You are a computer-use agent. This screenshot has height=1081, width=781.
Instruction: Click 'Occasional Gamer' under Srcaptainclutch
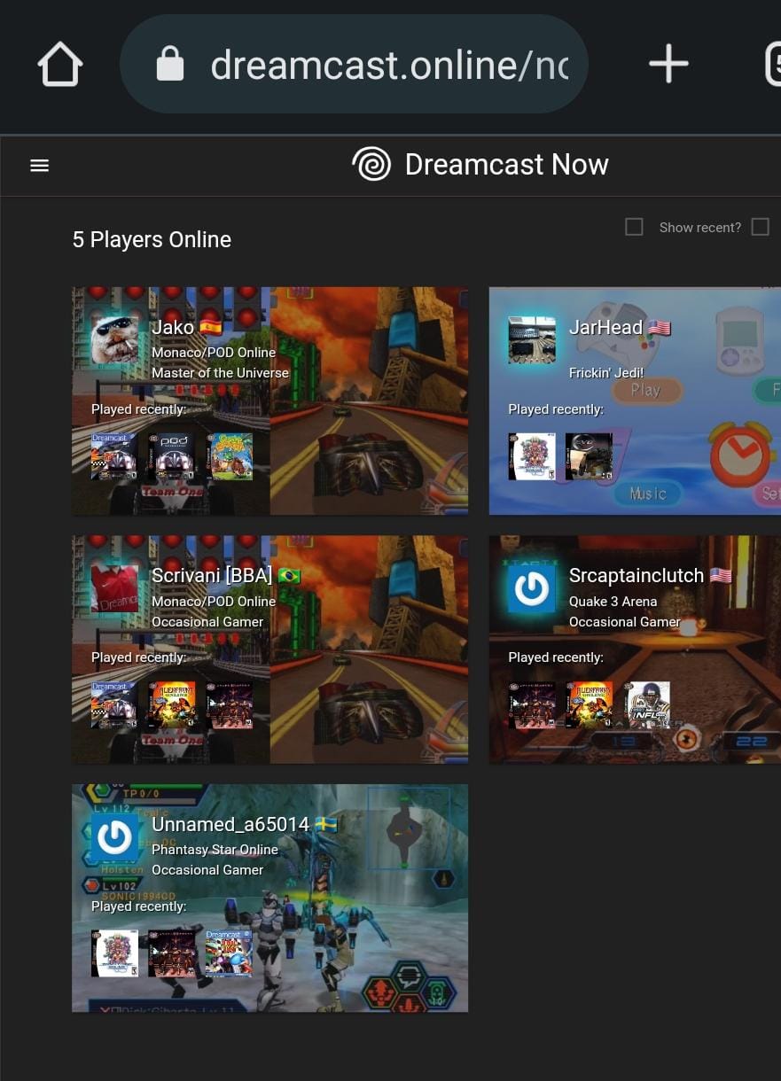(625, 622)
